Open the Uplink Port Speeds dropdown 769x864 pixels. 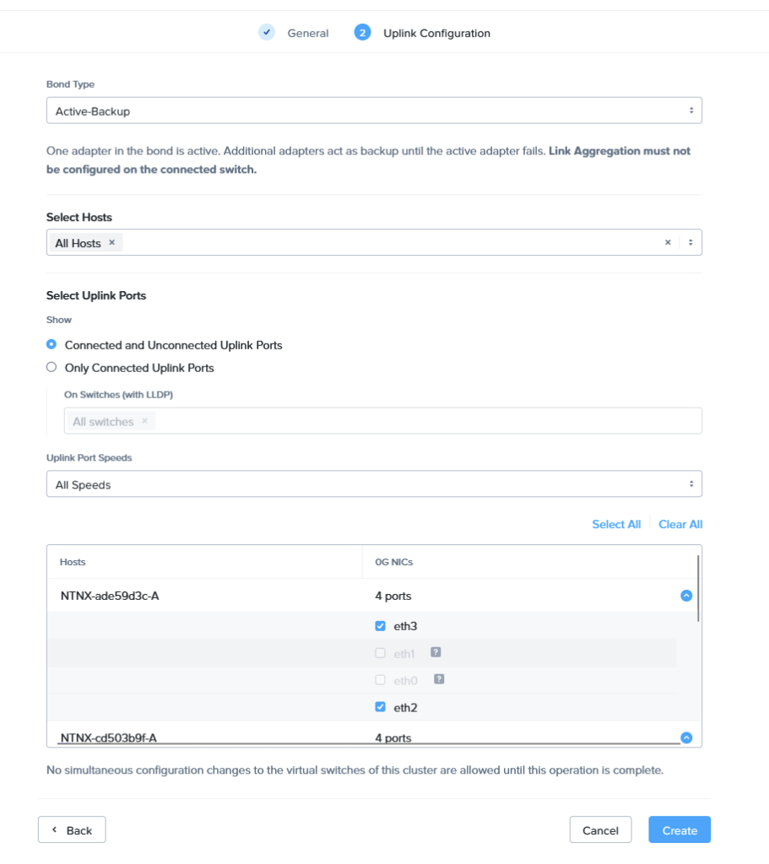[374, 484]
